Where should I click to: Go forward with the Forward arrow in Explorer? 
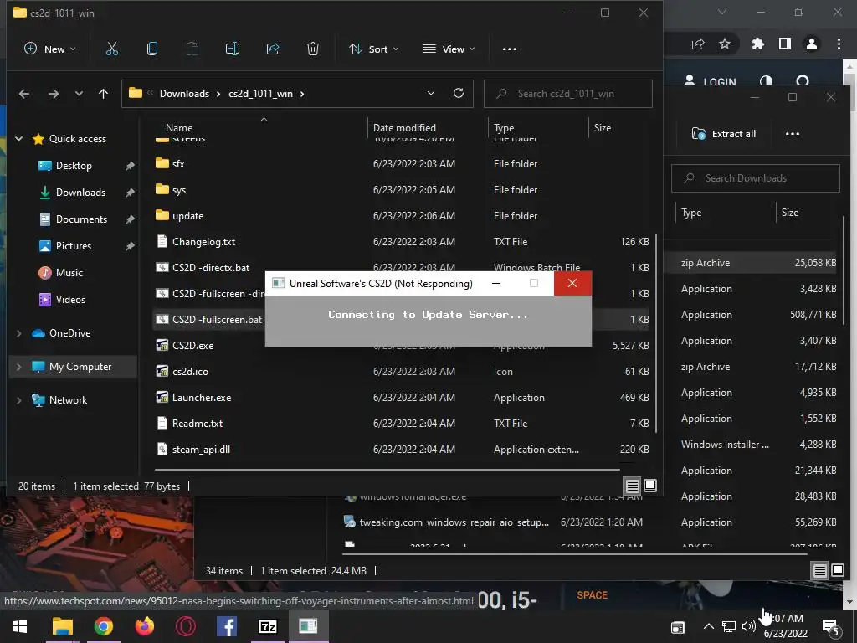53,94
